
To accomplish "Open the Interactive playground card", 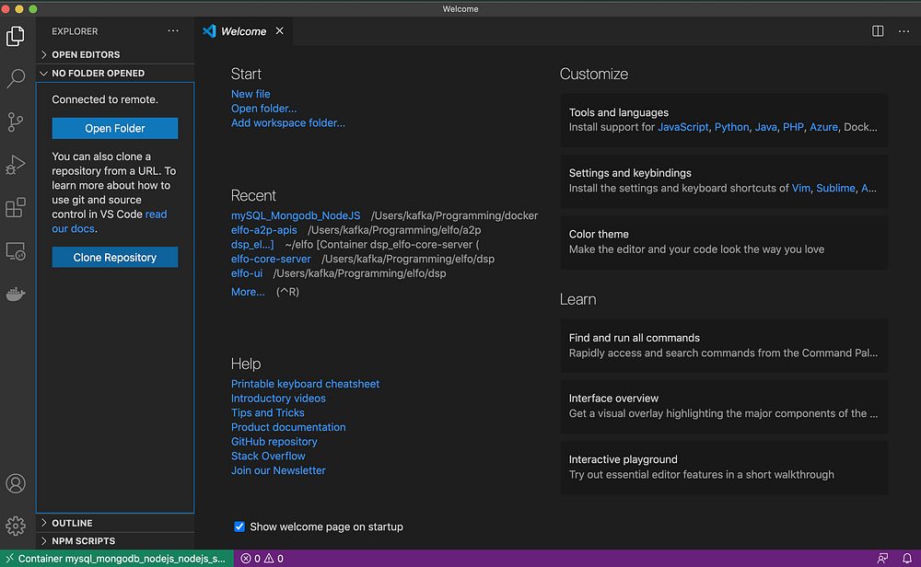I will pyautogui.click(x=724, y=468).
